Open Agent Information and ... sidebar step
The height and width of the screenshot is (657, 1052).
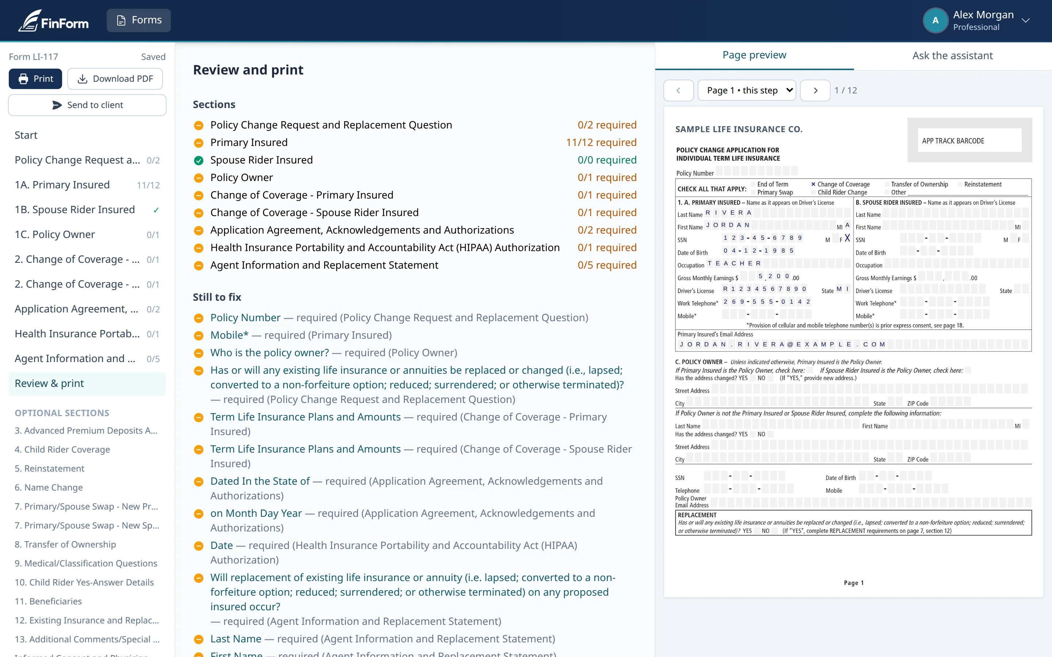pyautogui.click(x=87, y=358)
